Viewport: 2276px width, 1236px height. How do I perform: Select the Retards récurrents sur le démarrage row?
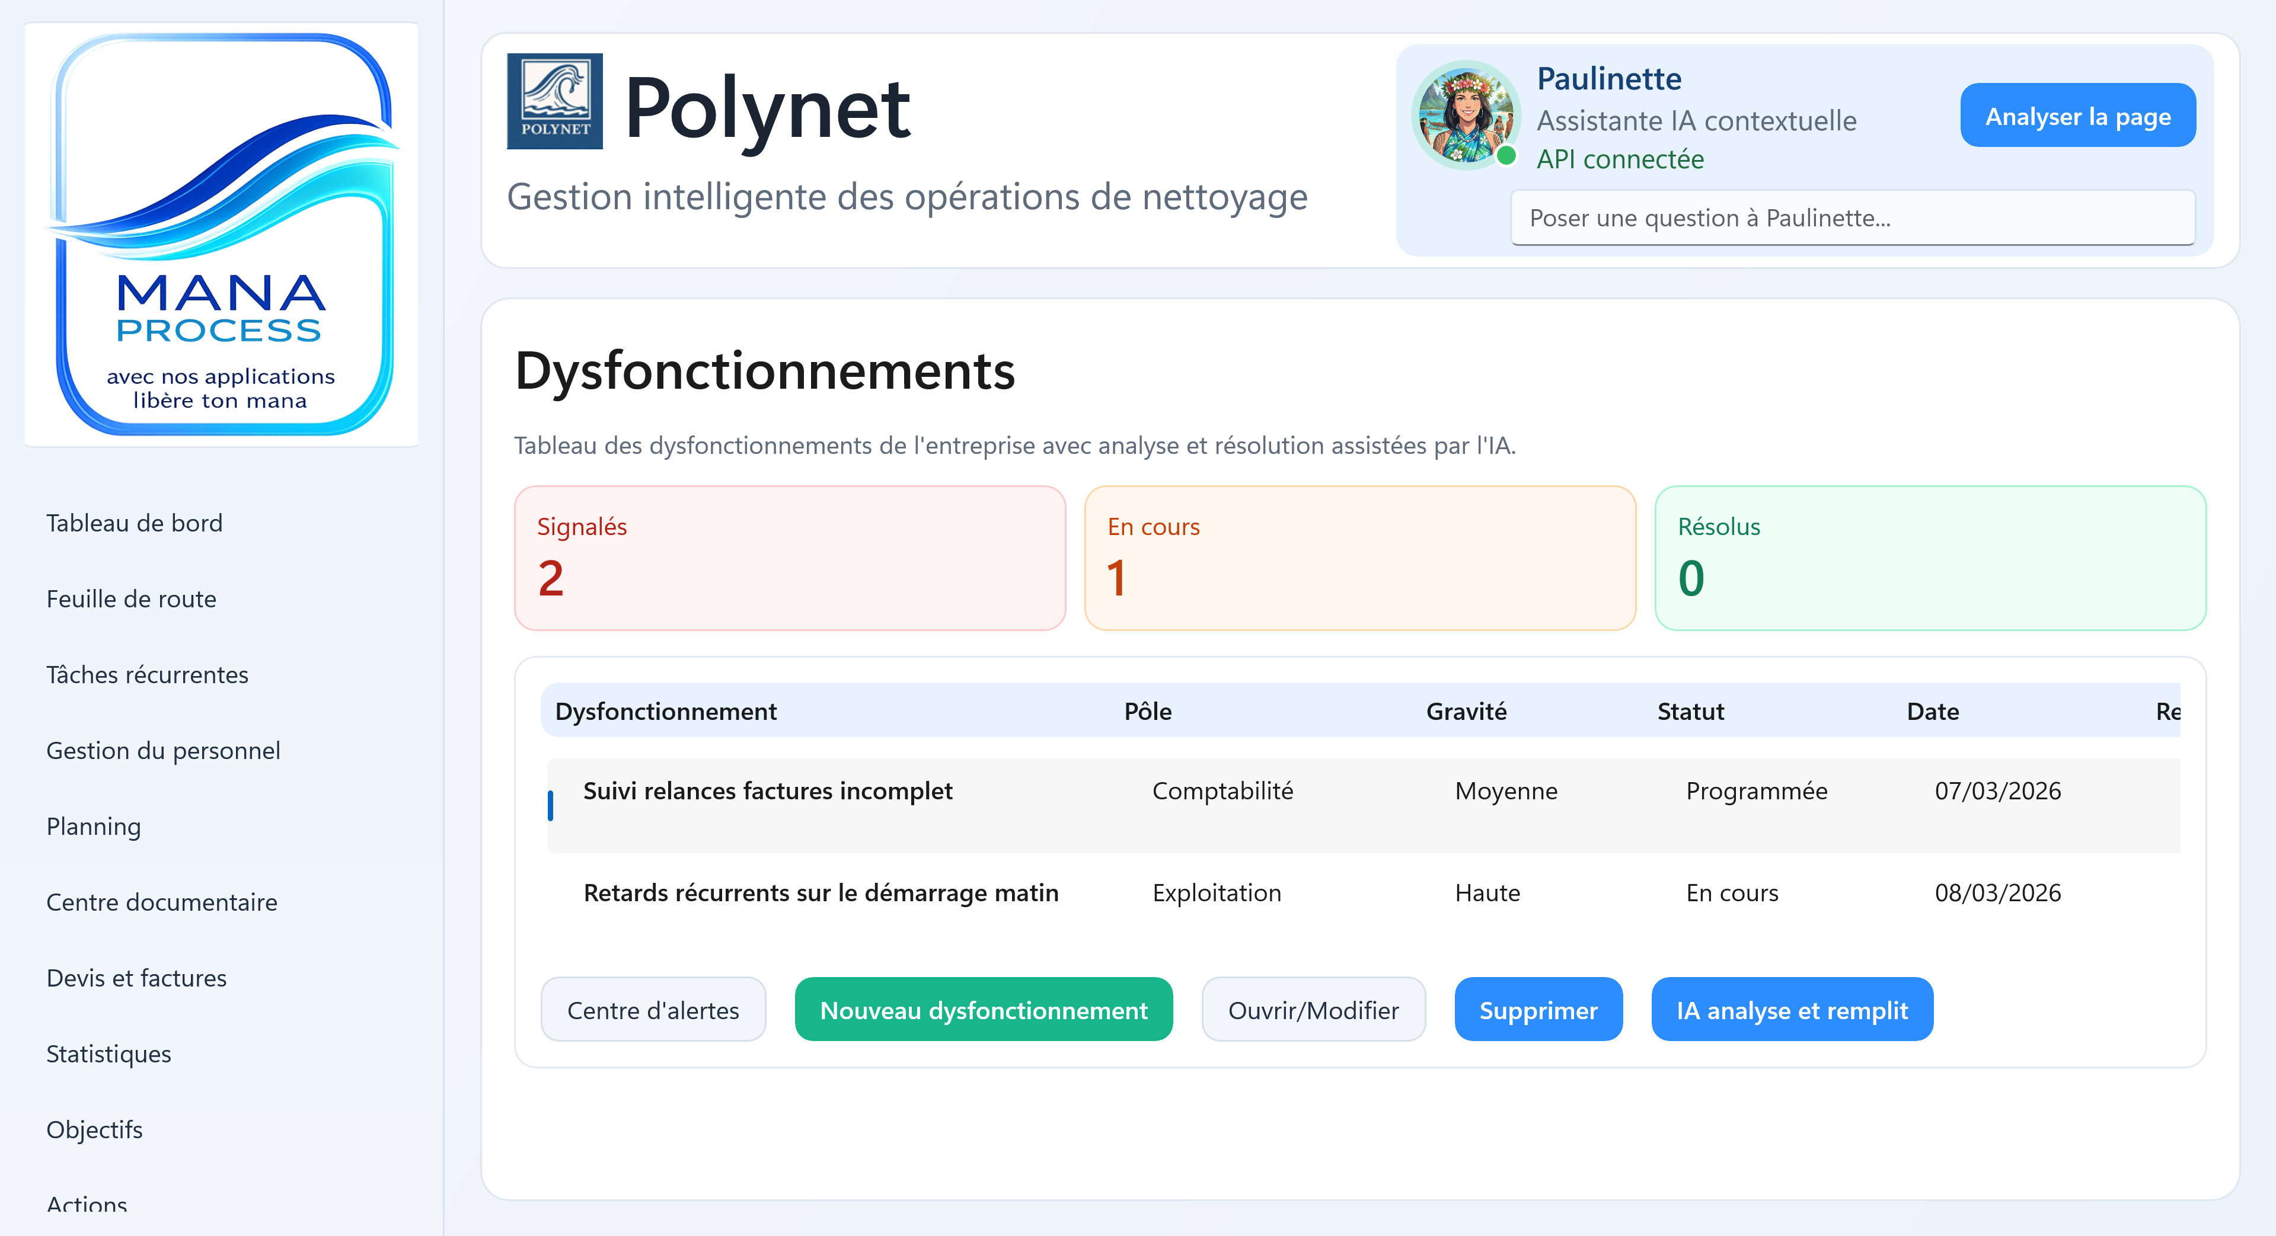click(820, 894)
